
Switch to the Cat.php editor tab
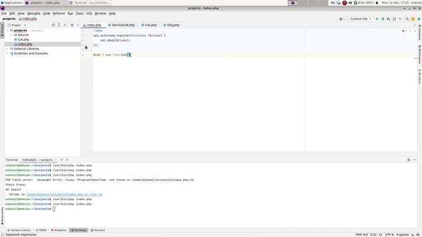(x=151, y=25)
